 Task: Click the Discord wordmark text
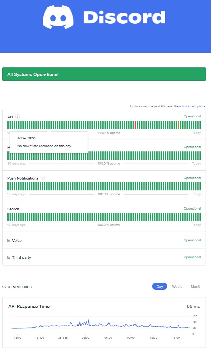point(125,17)
